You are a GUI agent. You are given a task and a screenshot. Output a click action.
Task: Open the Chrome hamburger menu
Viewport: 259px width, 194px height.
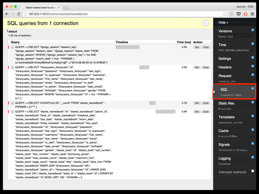click(252, 14)
